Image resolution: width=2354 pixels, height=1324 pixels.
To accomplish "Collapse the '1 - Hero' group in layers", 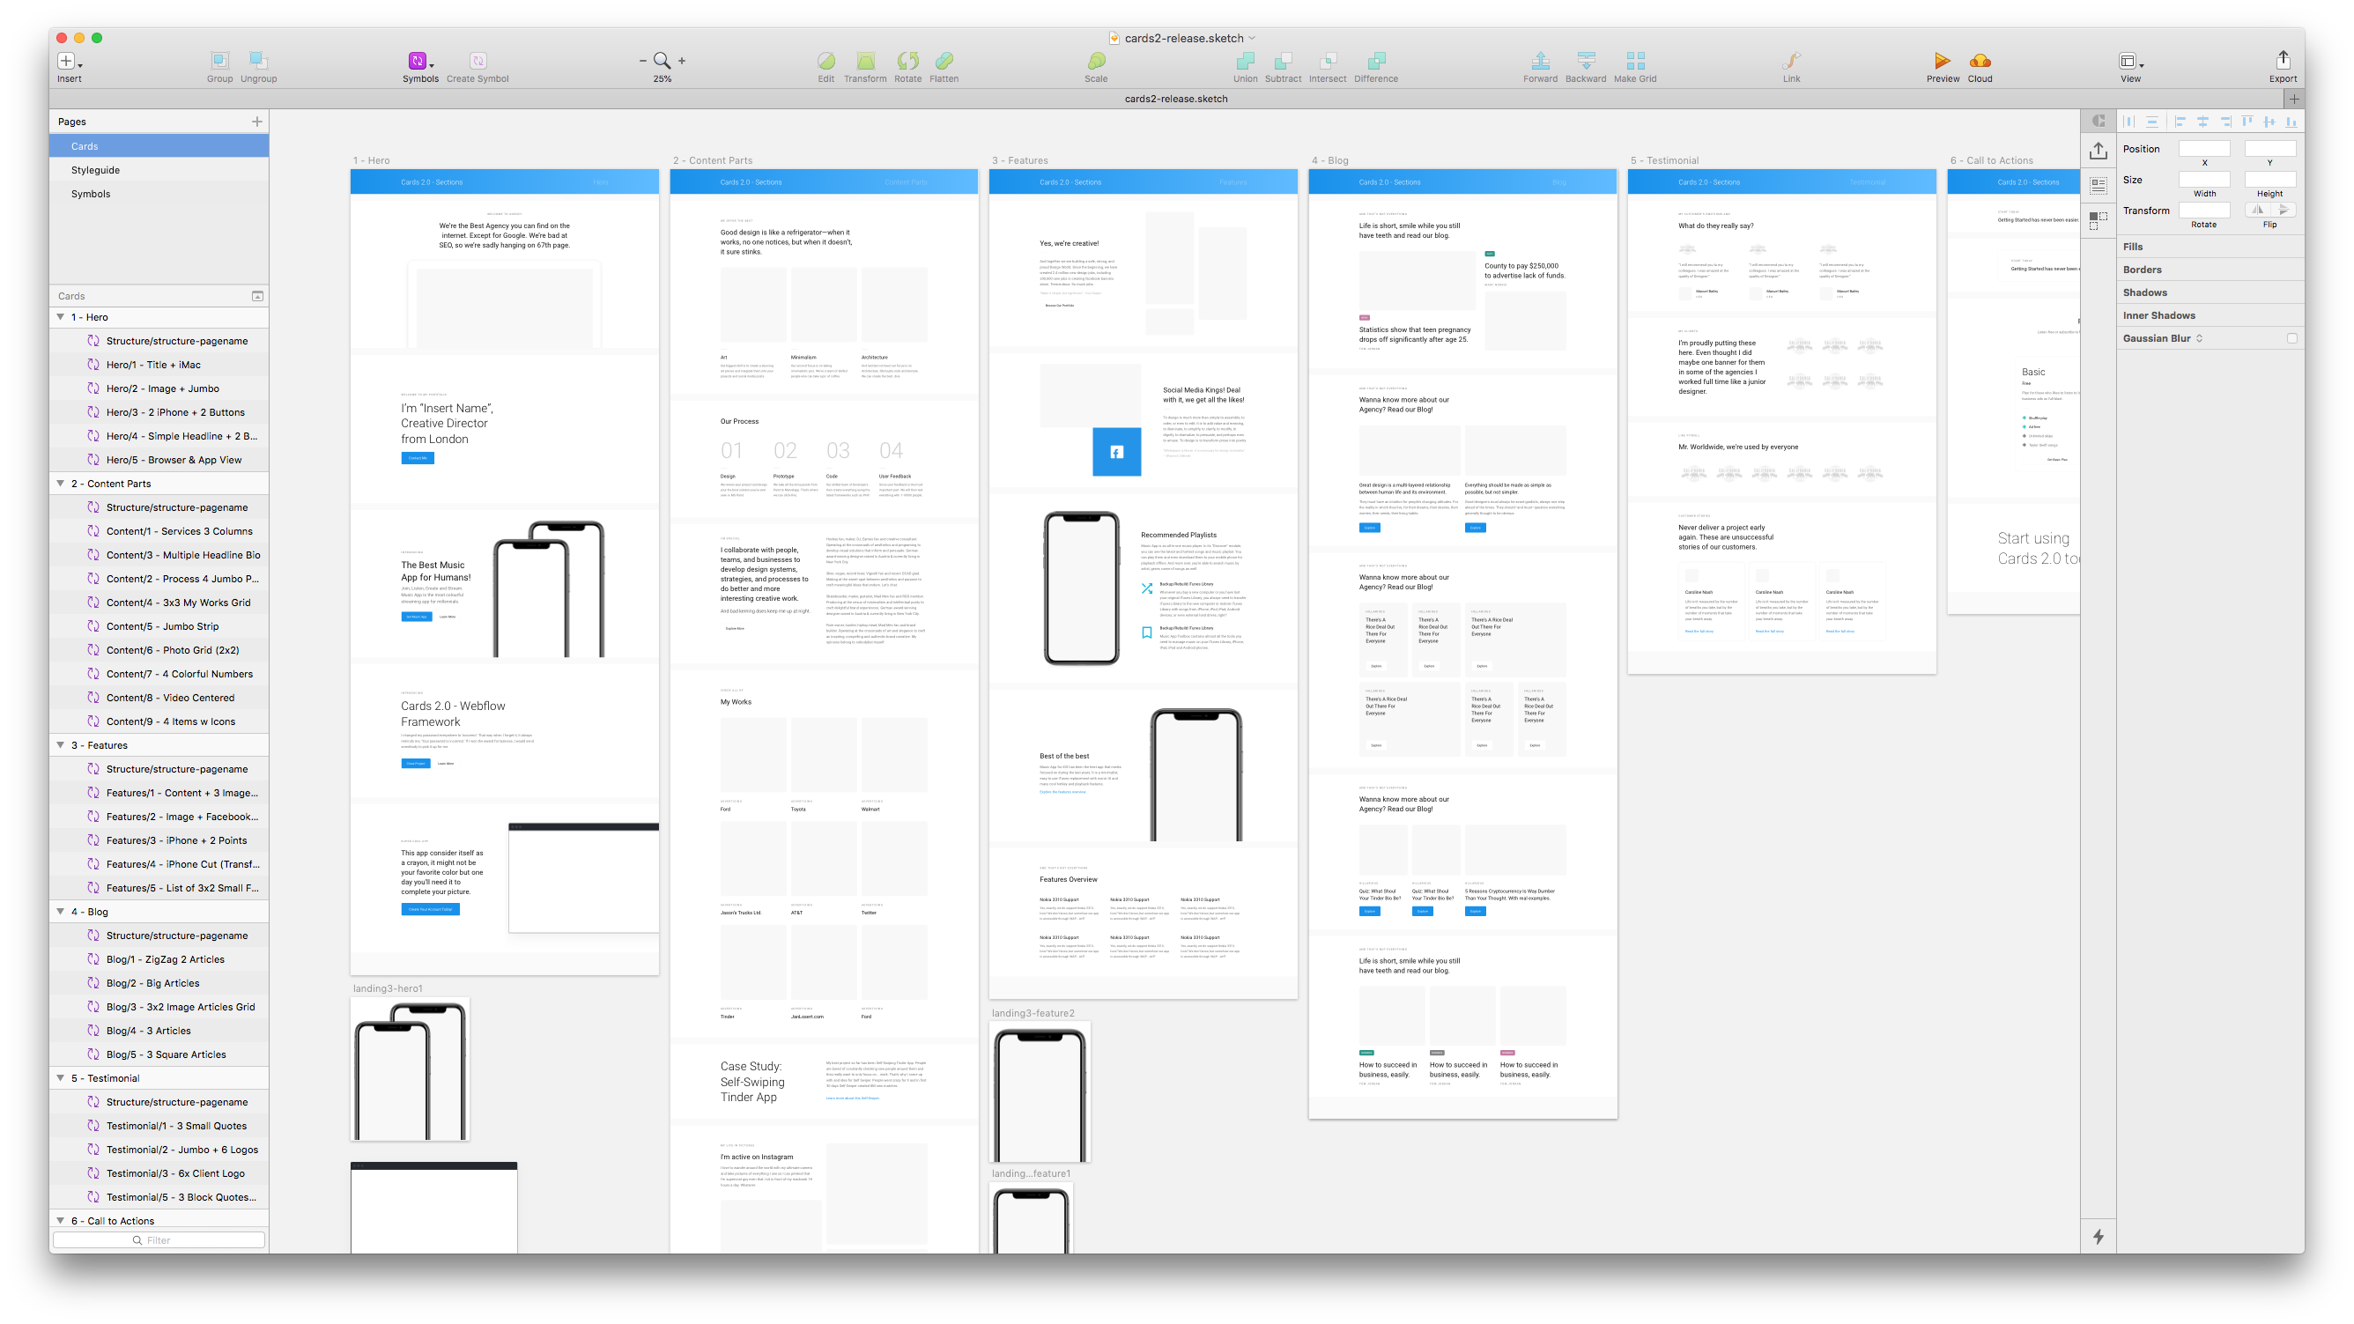I will click(60, 317).
